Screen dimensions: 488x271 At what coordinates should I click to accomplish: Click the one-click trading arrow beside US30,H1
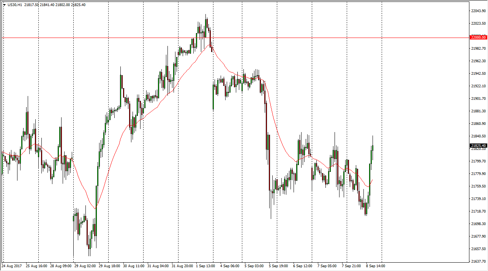coord(4,5)
